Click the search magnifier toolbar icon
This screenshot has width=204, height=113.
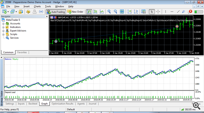coord(183,12)
